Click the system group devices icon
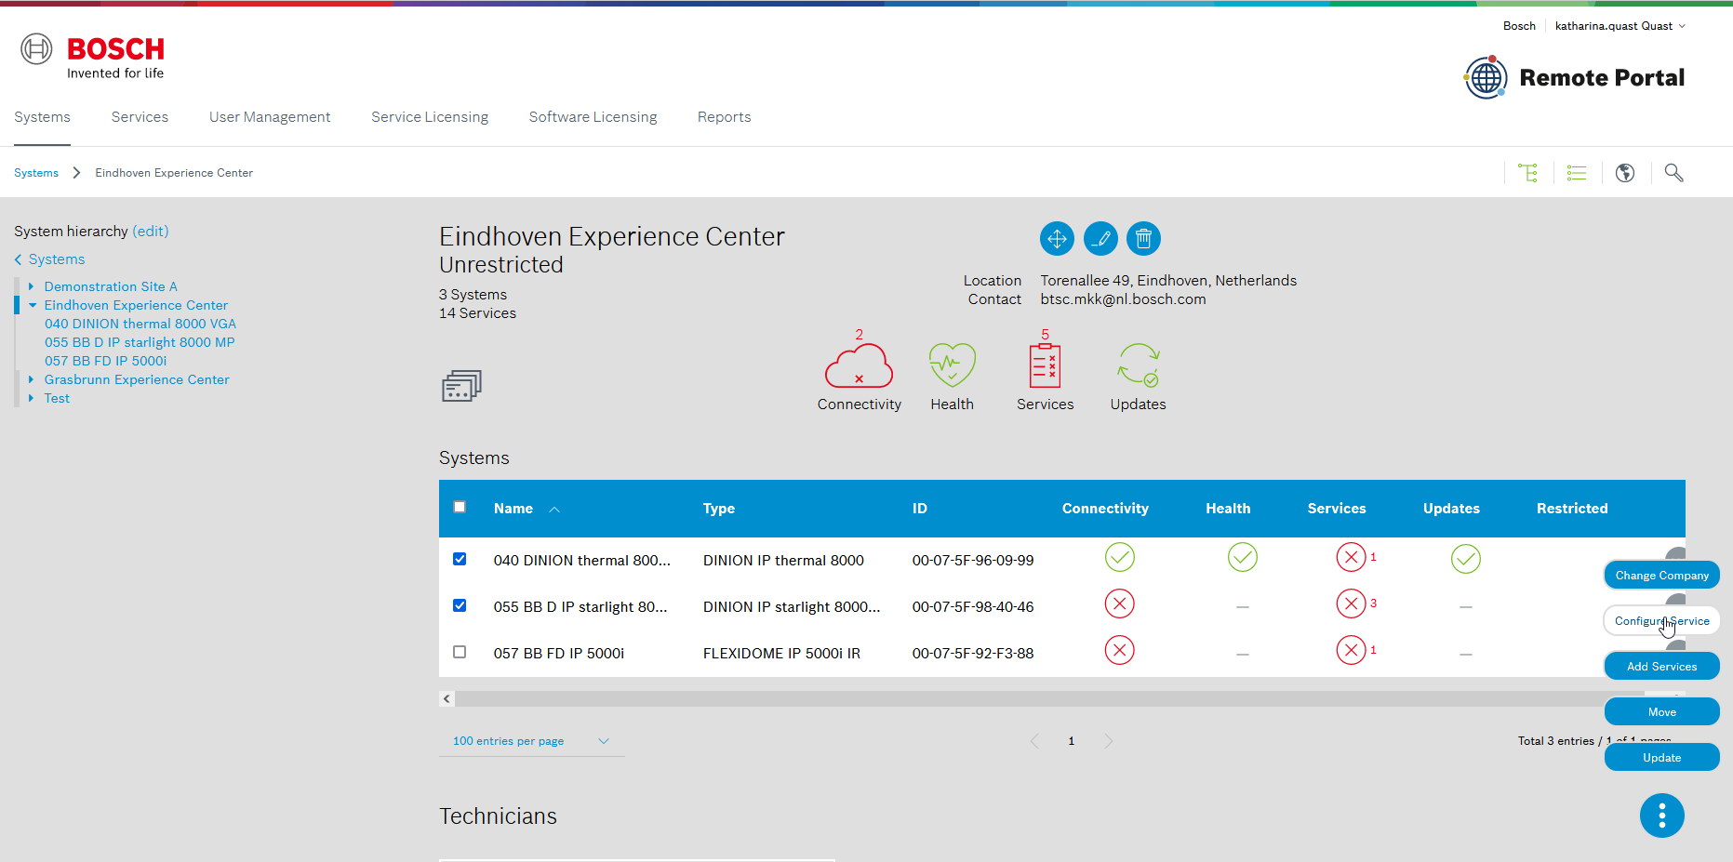 coord(461,385)
